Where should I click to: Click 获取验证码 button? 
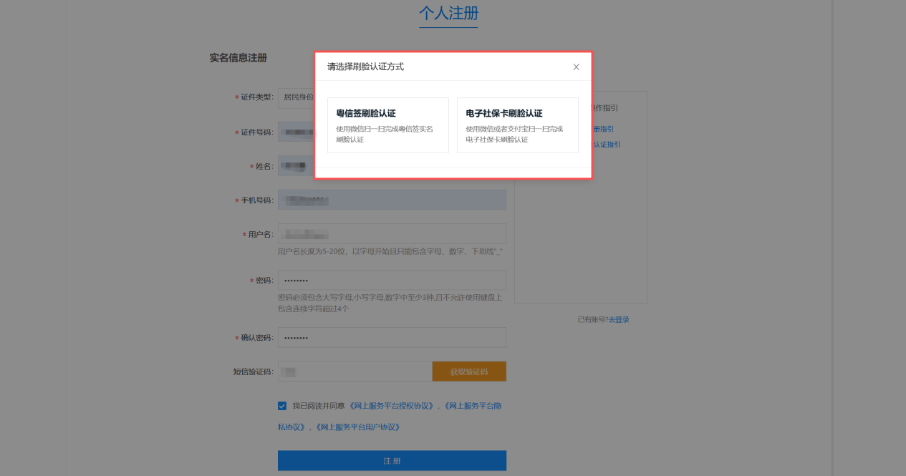click(469, 371)
